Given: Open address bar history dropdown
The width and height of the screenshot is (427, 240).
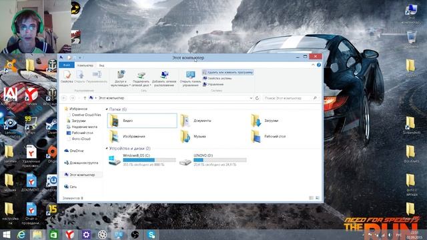Looking at the screenshot, I should pos(251,98).
